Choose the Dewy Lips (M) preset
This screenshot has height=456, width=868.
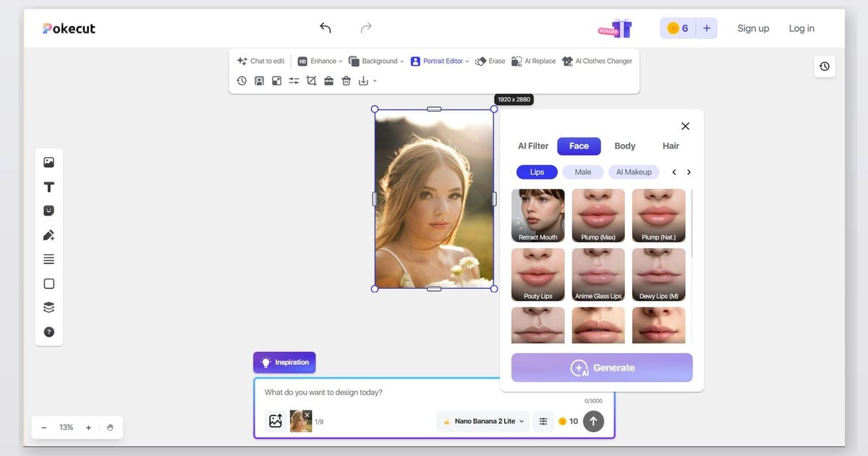click(659, 275)
